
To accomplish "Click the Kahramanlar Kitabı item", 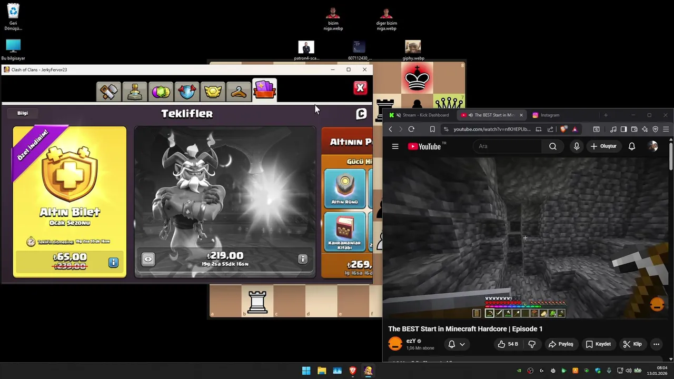I will [345, 232].
